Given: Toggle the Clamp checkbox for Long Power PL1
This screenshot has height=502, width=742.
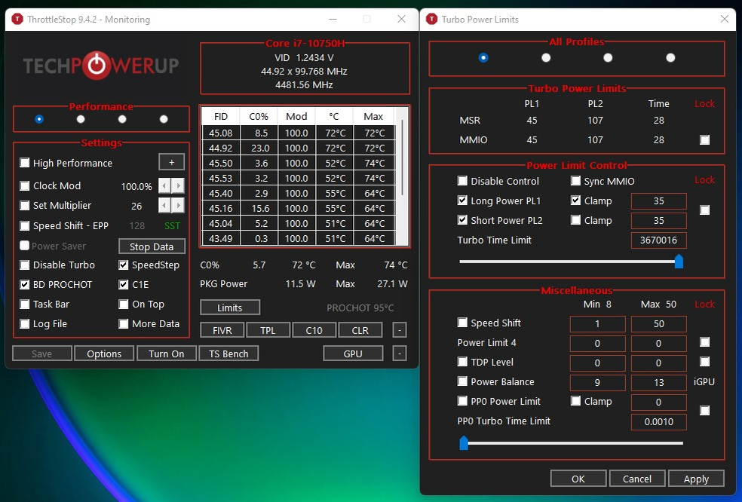Looking at the screenshot, I should (x=575, y=200).
